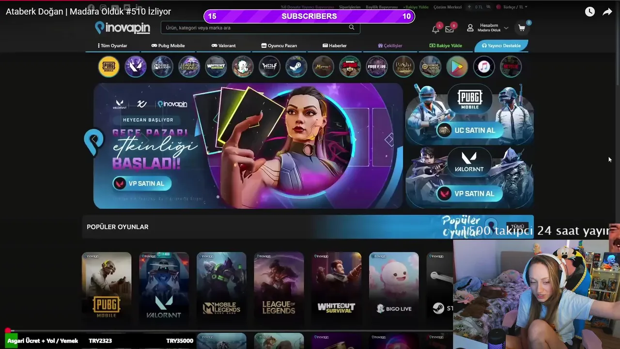Click the TRY35000 goal text
This screenshot has width=620, height=349.
click(180, 341)
